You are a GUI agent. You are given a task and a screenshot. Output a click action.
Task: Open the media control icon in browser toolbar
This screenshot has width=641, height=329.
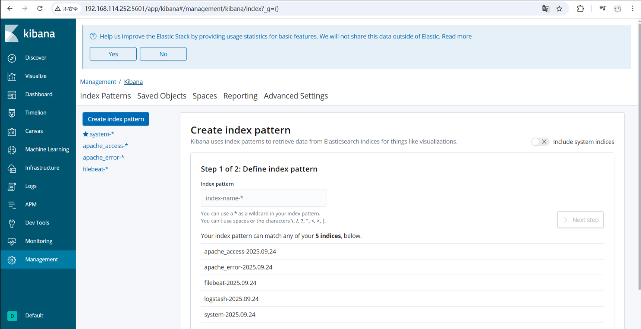pos(603,8)
